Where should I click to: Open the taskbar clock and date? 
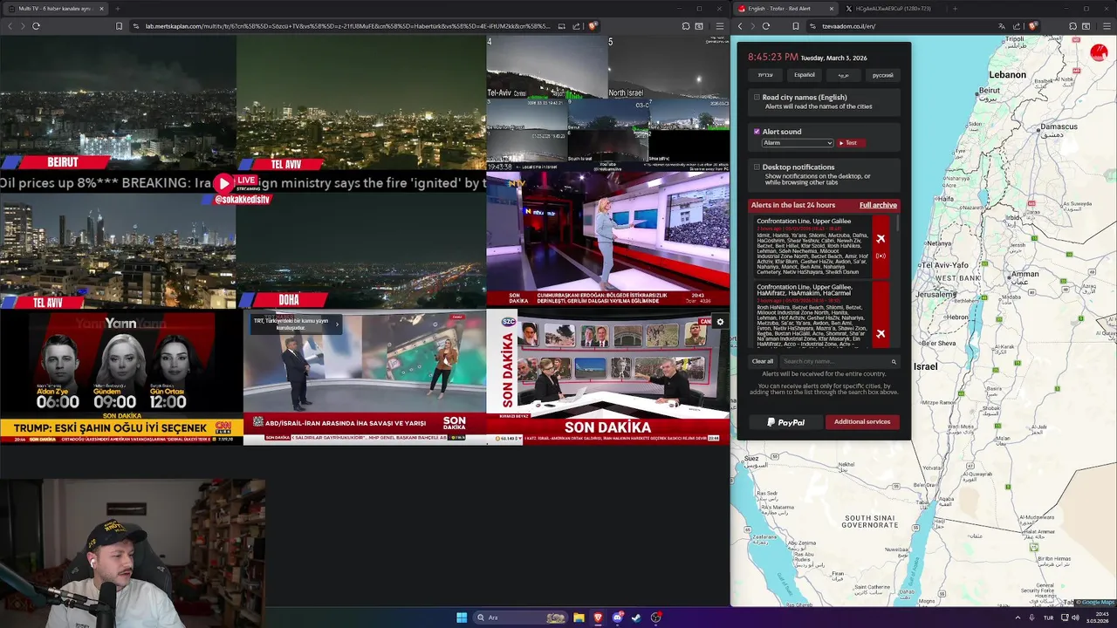coord(1097,618)
